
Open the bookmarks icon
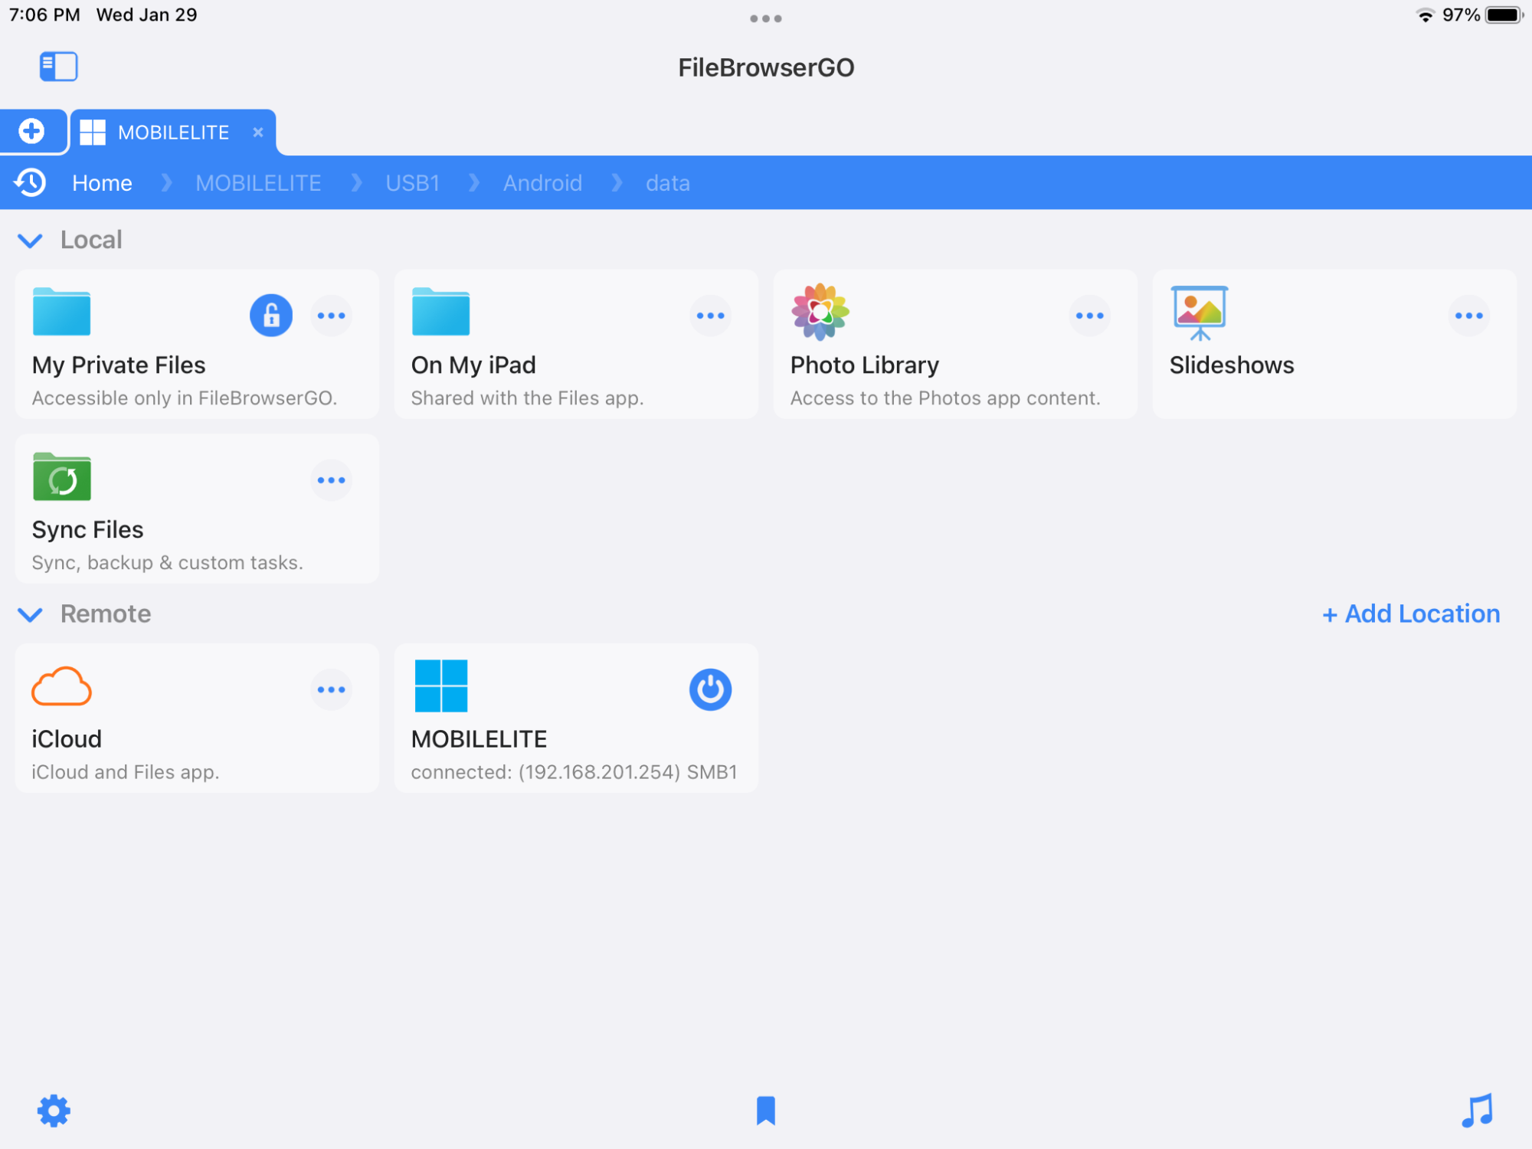tap(765, 1110)
